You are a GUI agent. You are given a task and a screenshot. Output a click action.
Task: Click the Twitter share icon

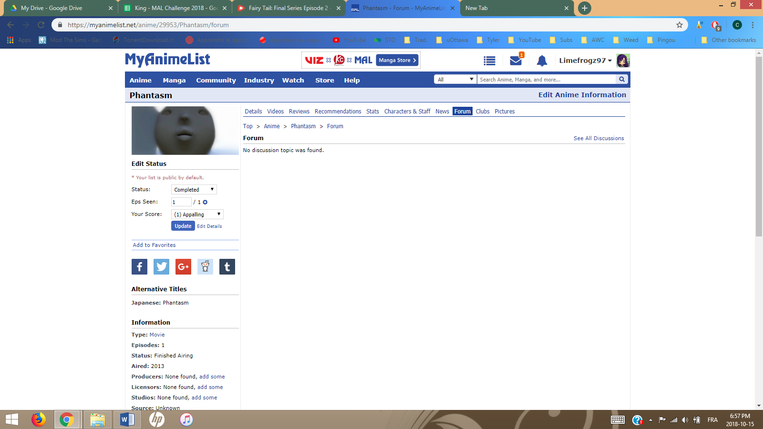pos(161,267)
